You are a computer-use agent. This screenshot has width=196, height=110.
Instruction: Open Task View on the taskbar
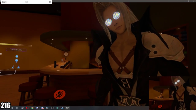[x=17, y=108]
